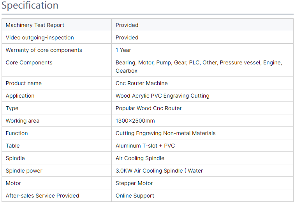Click the Cutting Engraving Non-metal Materials value
The height and width of the screenshot is (203, 294).
point(165,133)
